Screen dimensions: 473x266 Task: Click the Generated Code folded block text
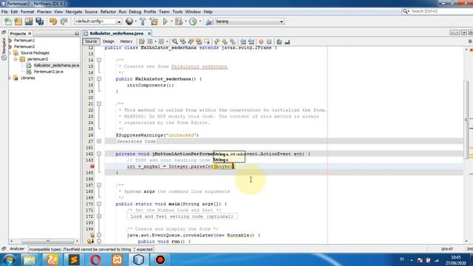click(136, 141)
